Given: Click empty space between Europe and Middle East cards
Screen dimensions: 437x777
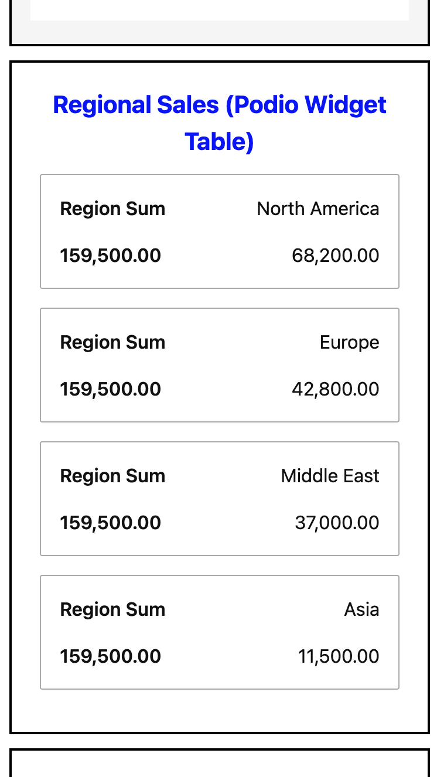Looking at the screenshot, I should [219, 432].
